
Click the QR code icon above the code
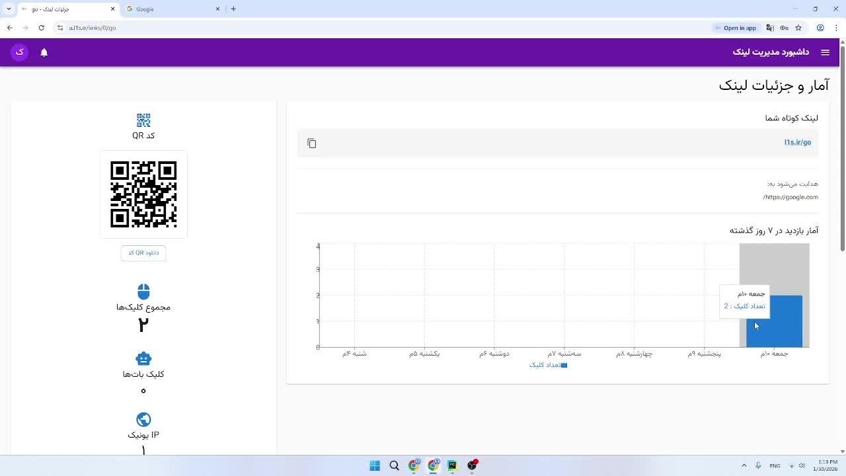(x=143, y=120)
